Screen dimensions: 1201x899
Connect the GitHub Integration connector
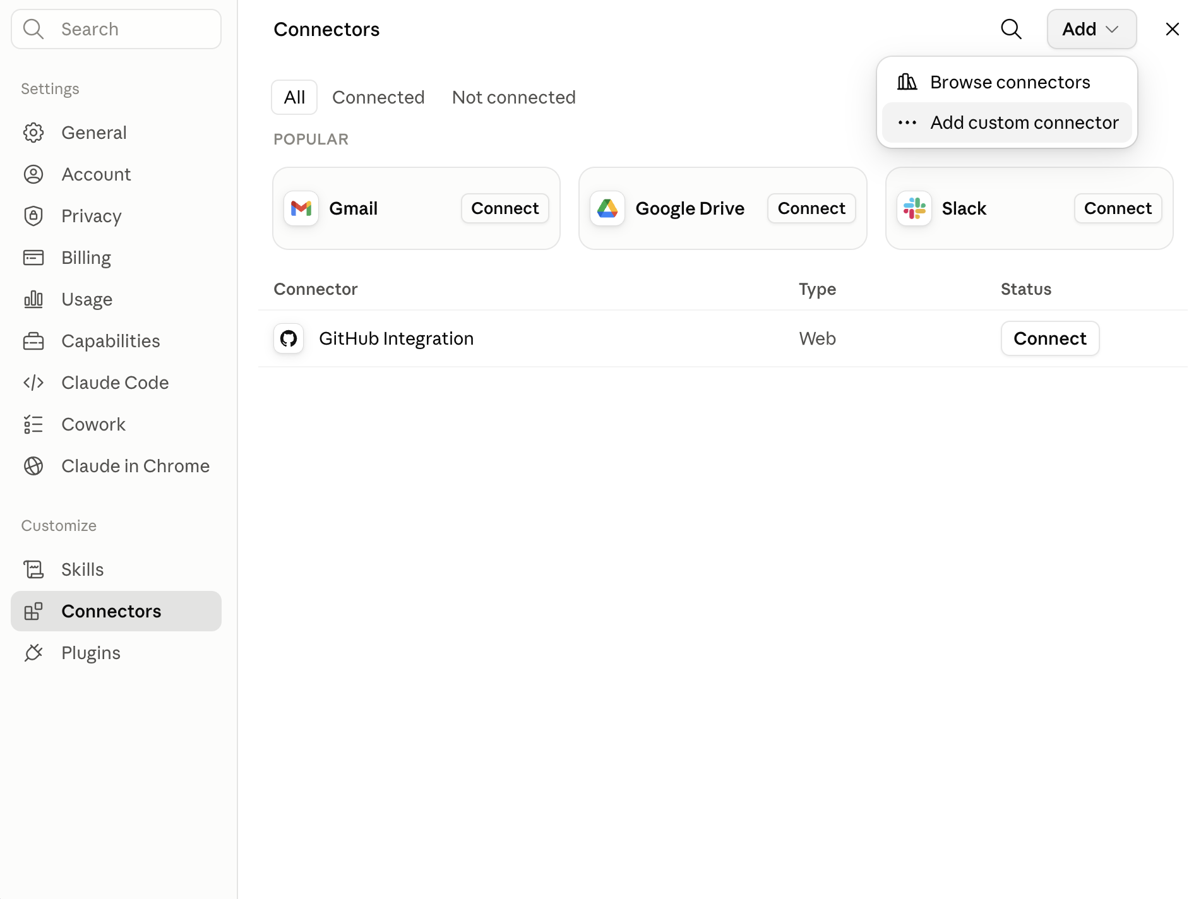coord(1050,338)
